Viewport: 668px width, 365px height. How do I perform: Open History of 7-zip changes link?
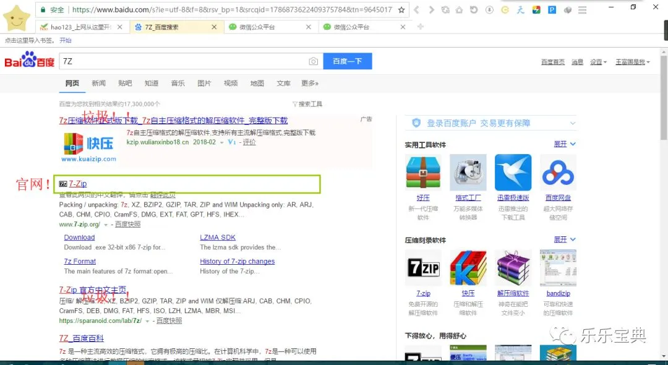coord(238,261)
